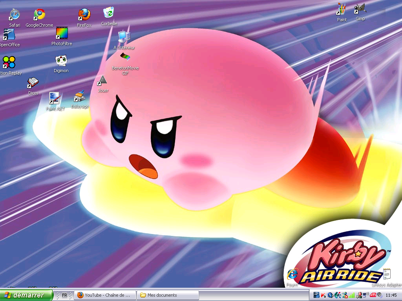Click the FR language bar indicator

point(64,295)
